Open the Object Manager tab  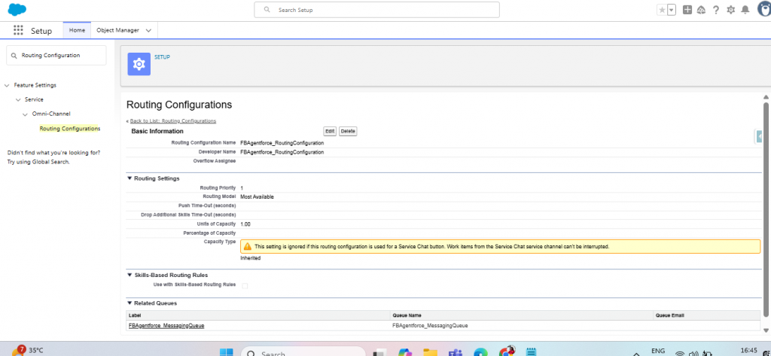(x=117, y=31)
